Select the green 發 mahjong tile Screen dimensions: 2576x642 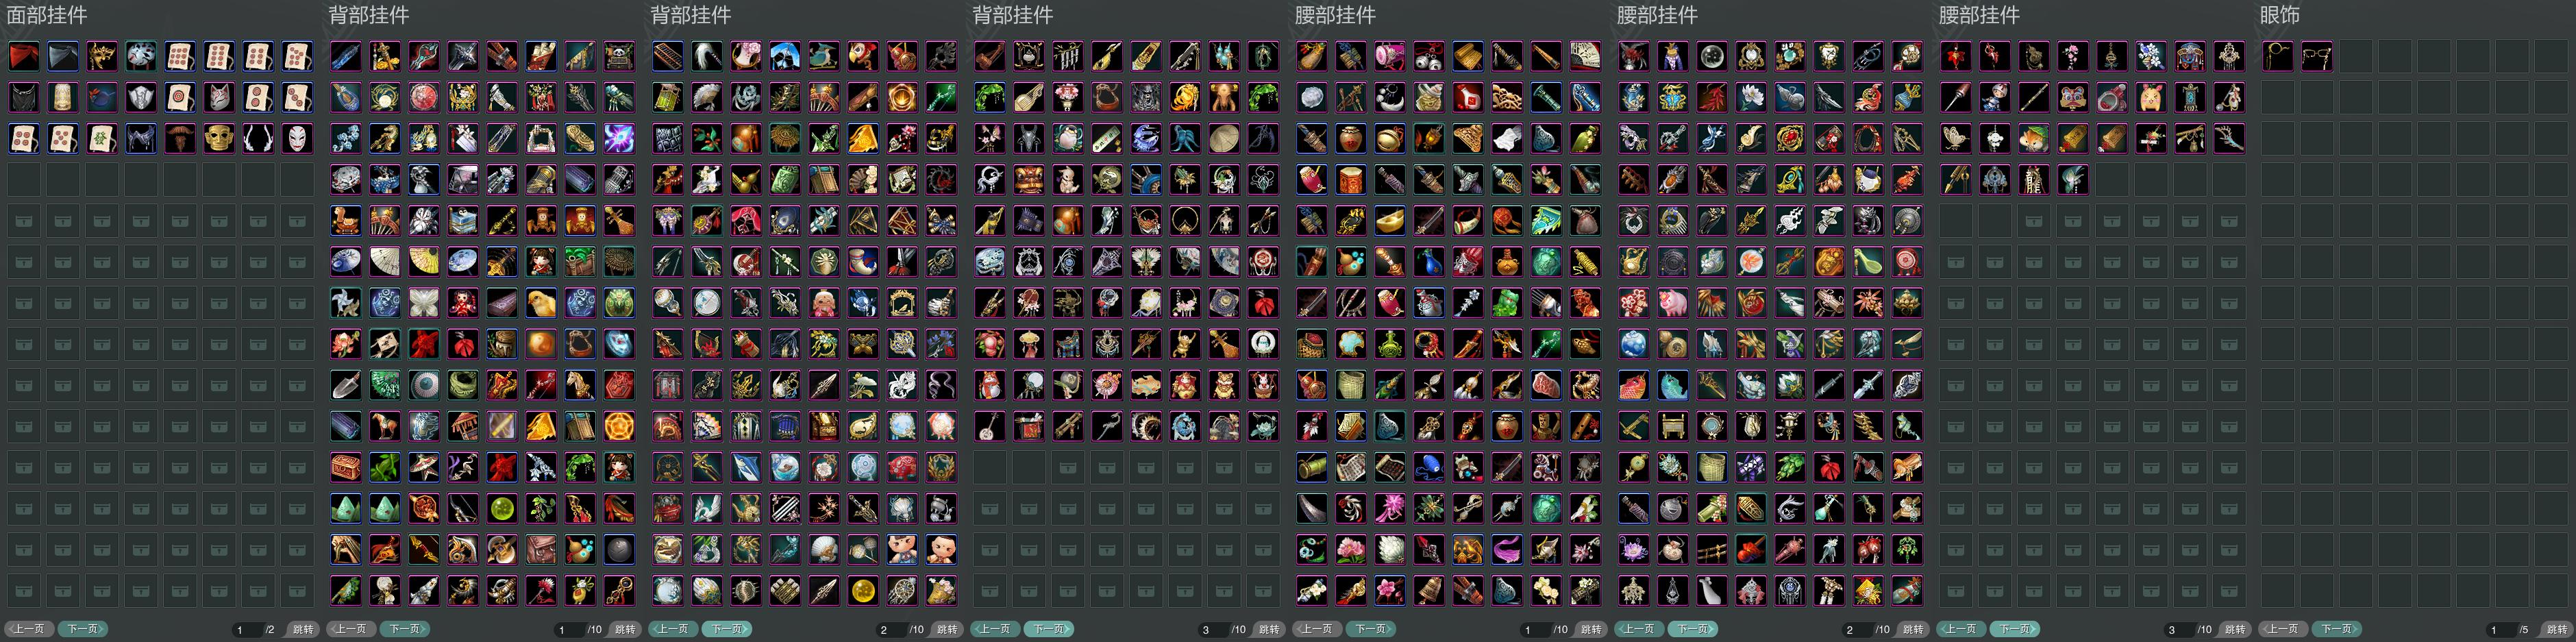[x=102, y=138]
